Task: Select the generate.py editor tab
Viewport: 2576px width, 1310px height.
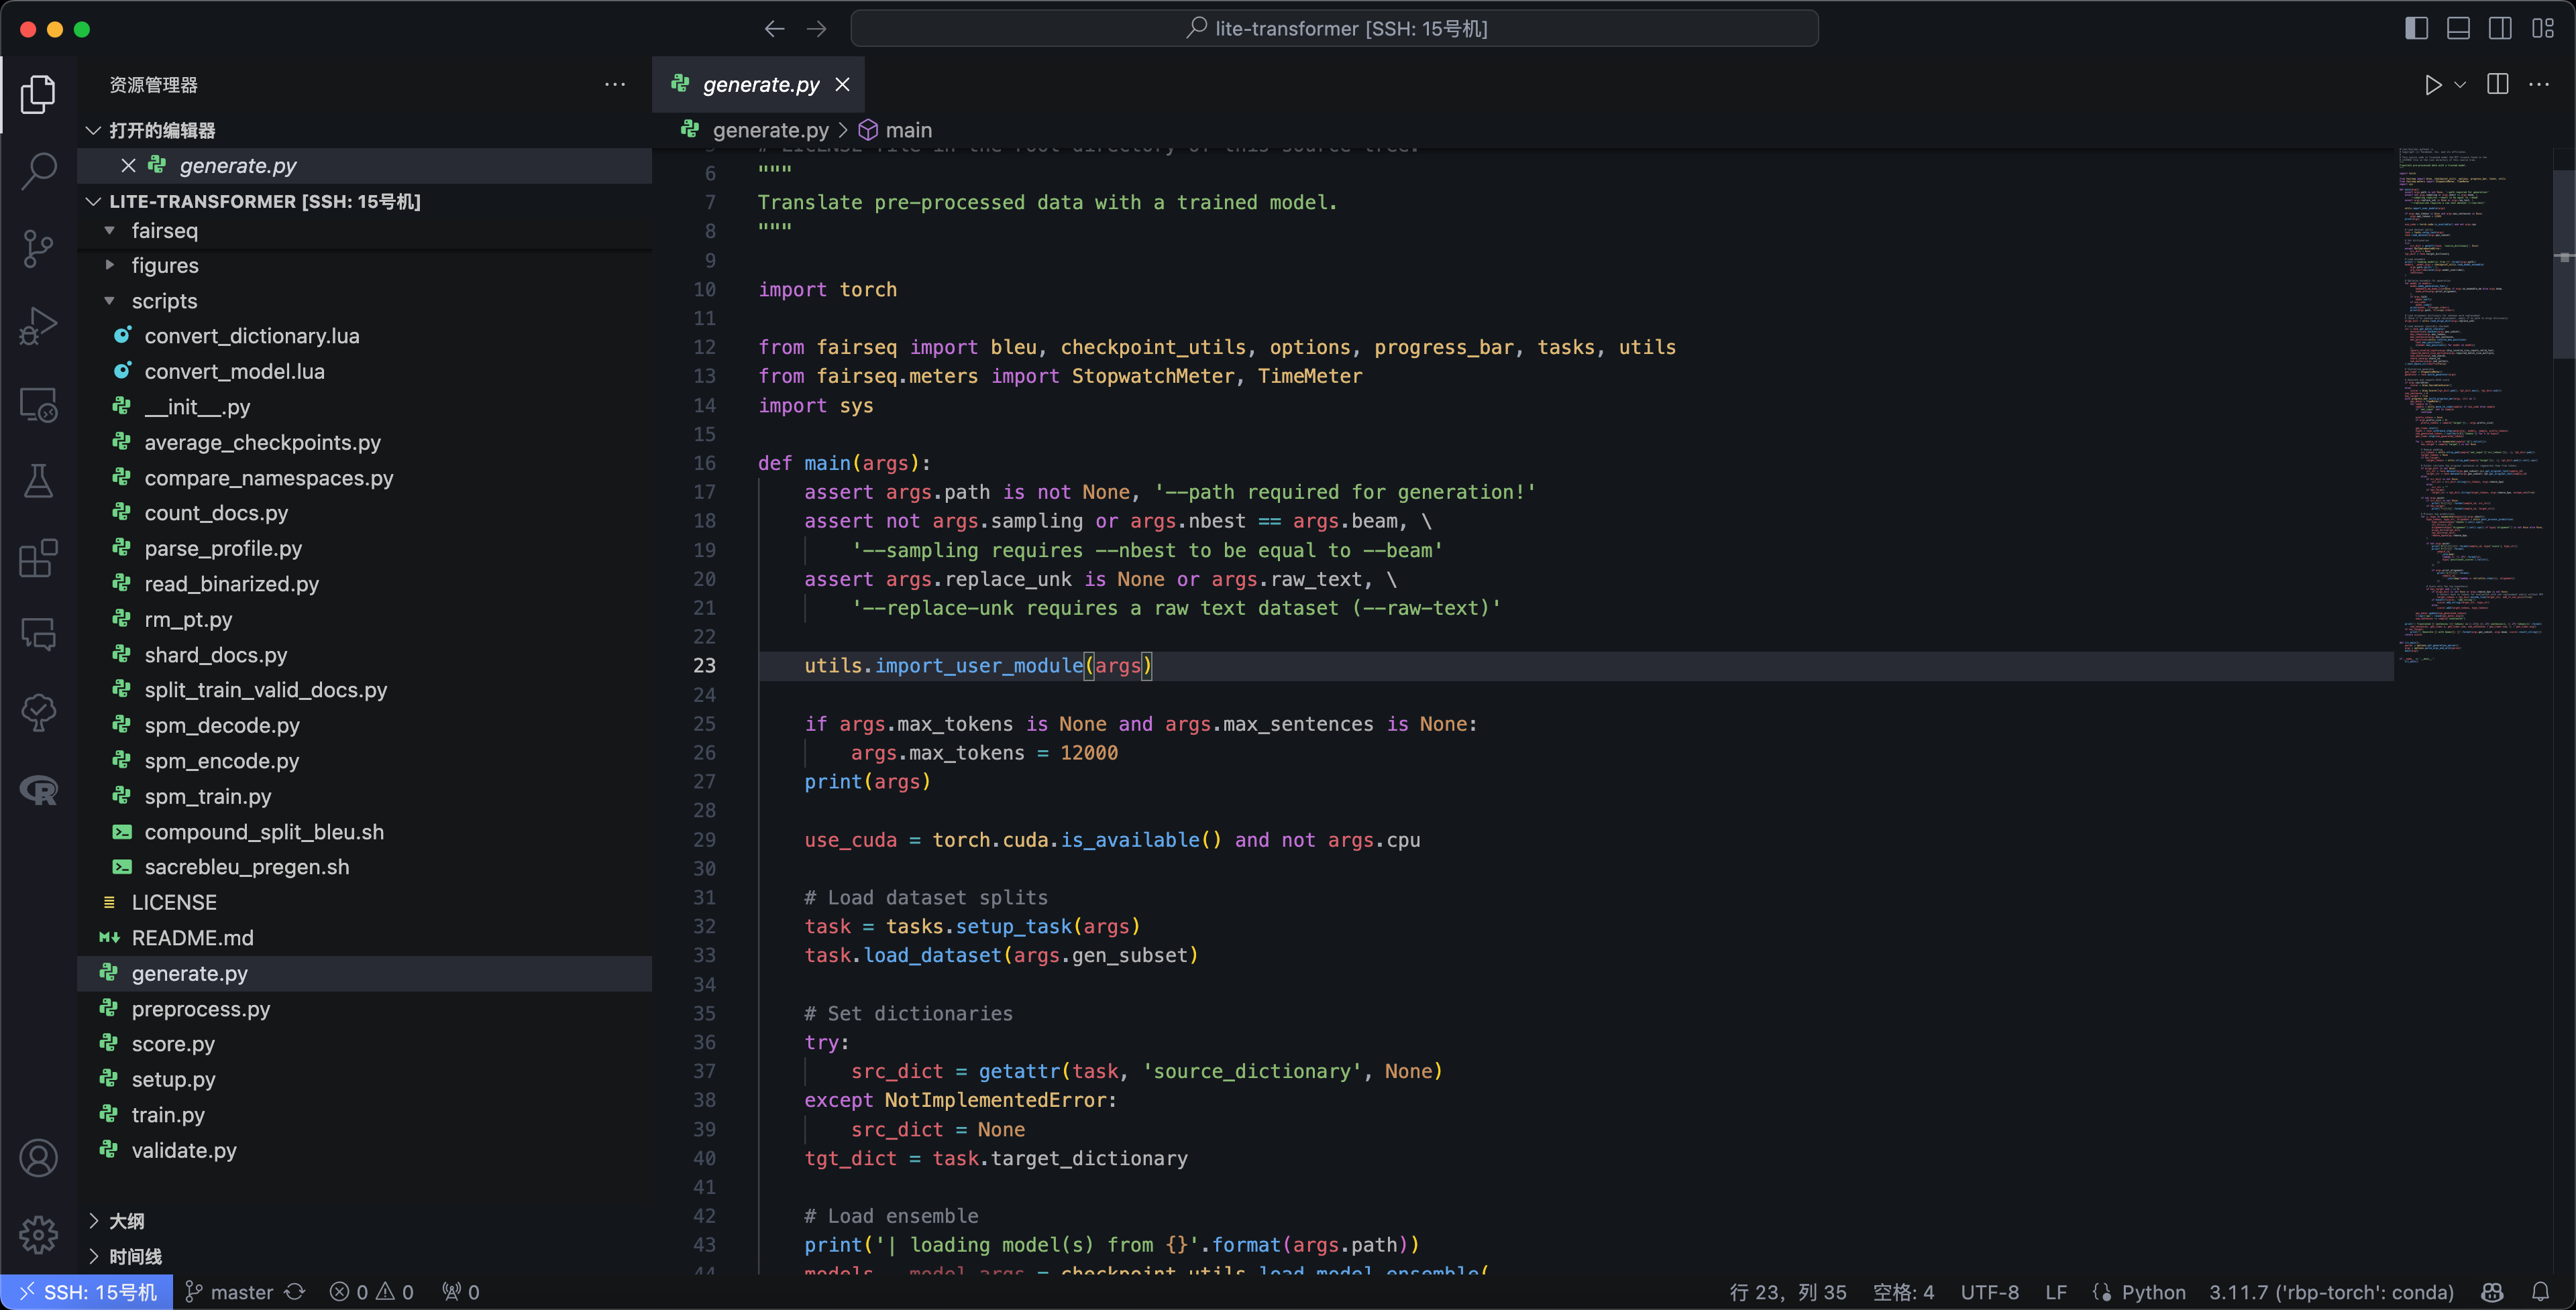Action: click(760, 85)
